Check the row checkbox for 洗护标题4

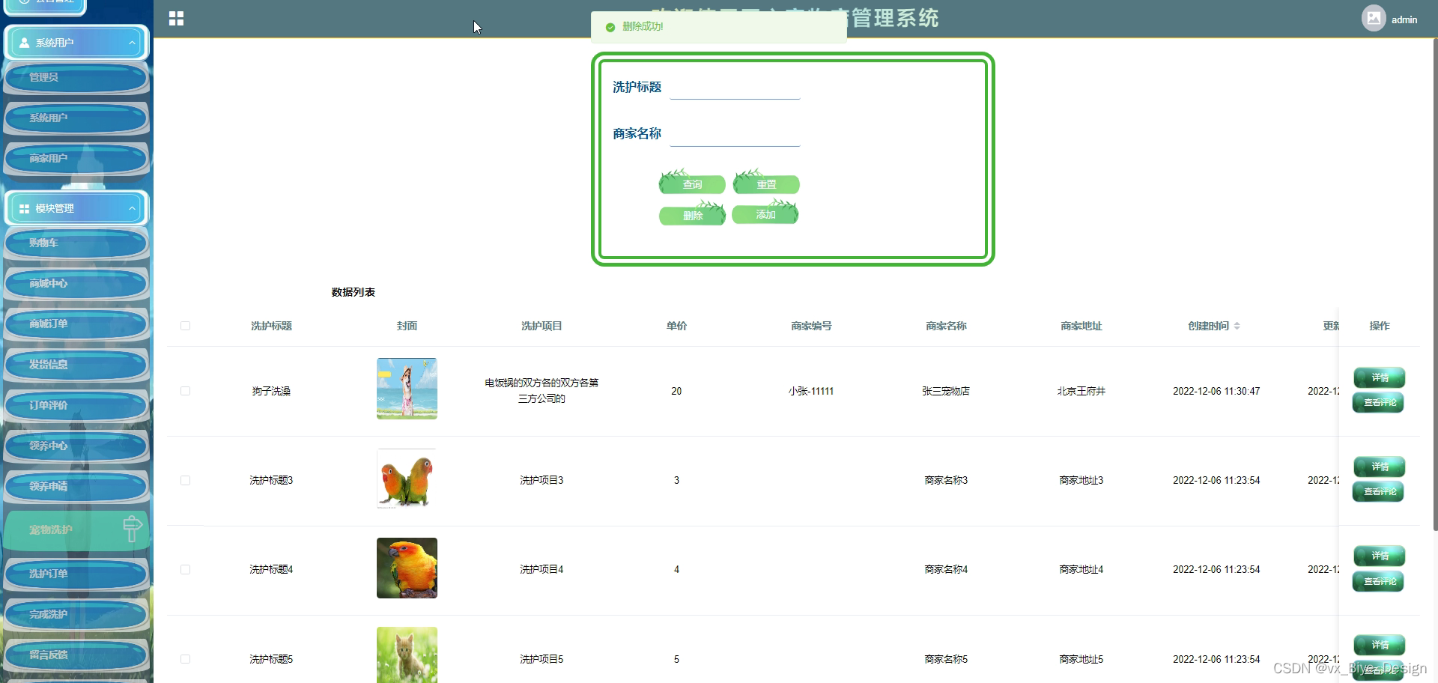[x=185, y=569]
